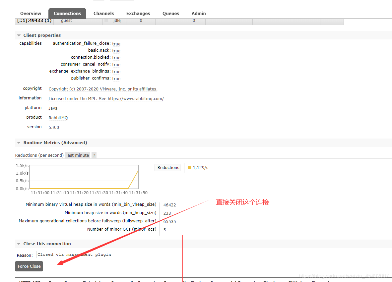392x282 pixels.
Task: Click the 'Licensed under the MPL' information text
Action: click(x=106, y=99)
